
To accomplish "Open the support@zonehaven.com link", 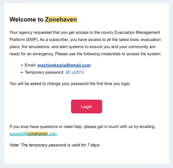I will coord(33,134).
